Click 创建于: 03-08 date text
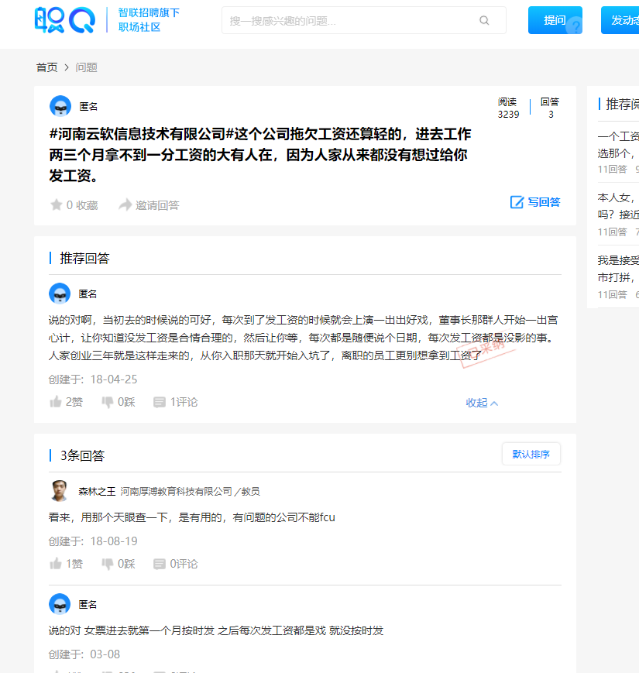The height and width of the screenshot is (673, 639). pos(84,654)
